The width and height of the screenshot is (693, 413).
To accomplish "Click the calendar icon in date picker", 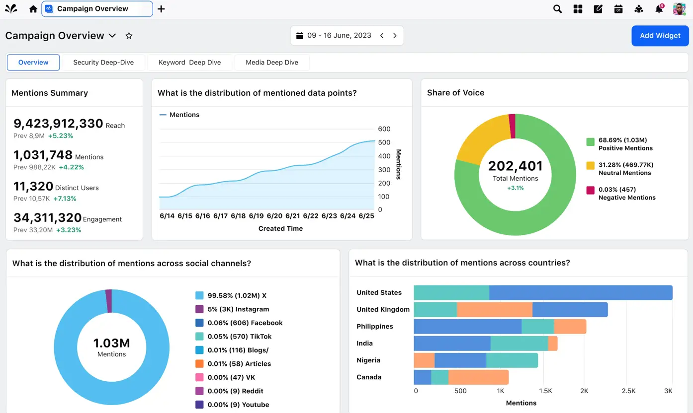I will click(x=299, y=36).
